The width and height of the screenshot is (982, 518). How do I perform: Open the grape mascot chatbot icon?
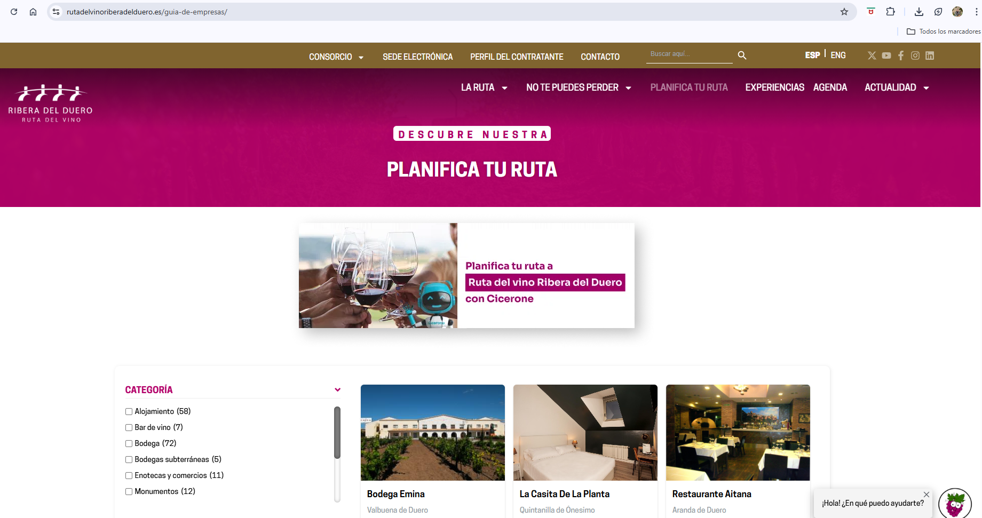tap(955, 504)
